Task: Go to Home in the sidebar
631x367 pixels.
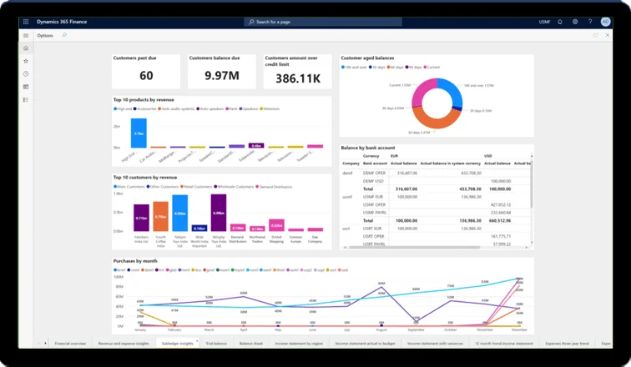Action: (26, 48)
